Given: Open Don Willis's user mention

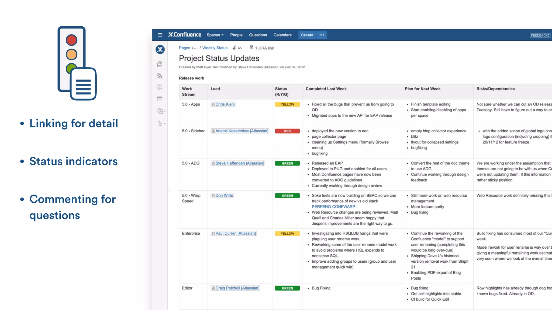Looking at the screenshot, I should [x=222, y=195].
